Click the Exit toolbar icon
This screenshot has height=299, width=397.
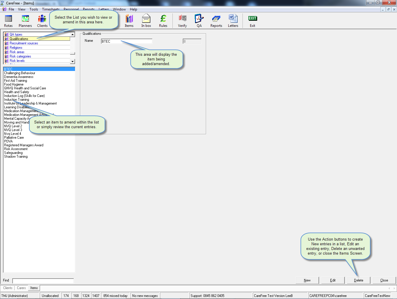pyautogui.click(x=253, y=21)
